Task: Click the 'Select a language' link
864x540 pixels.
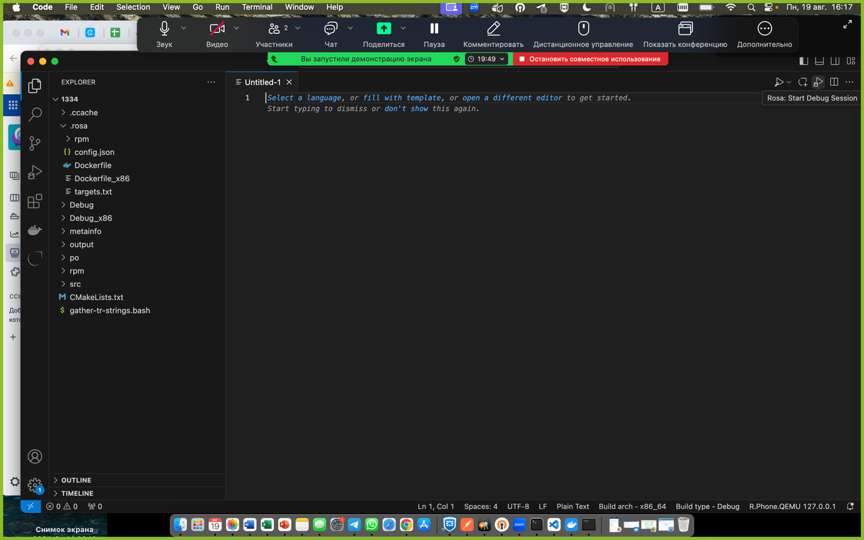Action: point(305,98)
